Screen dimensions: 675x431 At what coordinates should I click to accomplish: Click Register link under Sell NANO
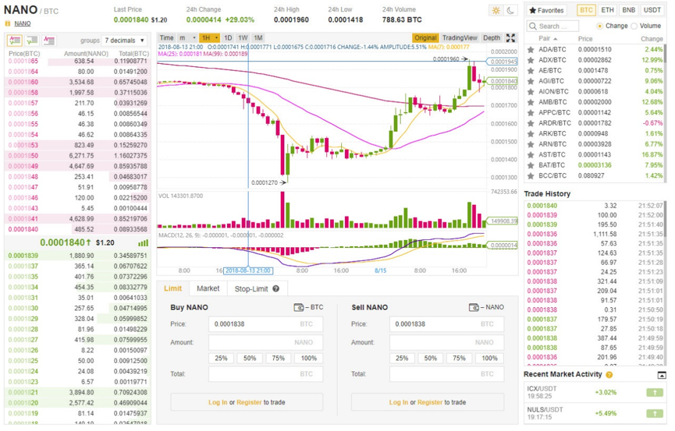(430, 403)
